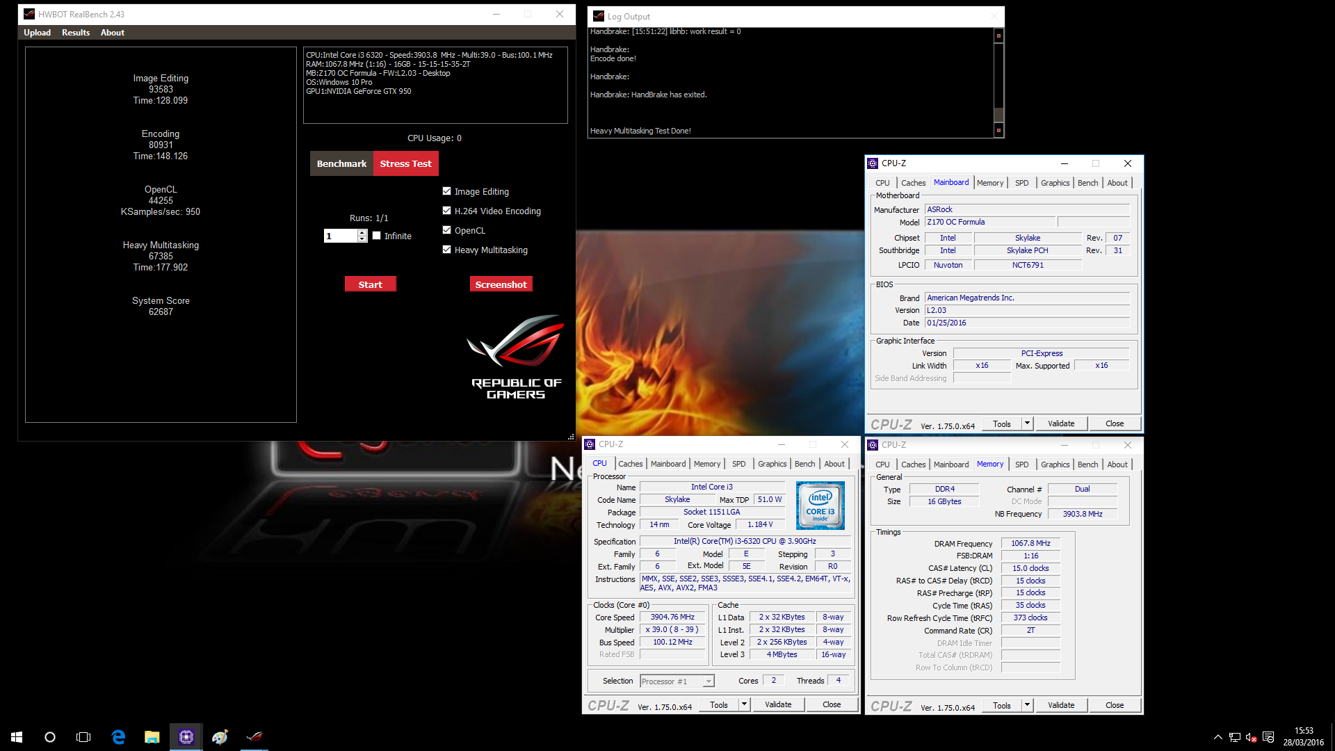Viewport: 1335px width, 751px height.
Task: Enable Infinite runs checkbox
Action: [376, 235]
